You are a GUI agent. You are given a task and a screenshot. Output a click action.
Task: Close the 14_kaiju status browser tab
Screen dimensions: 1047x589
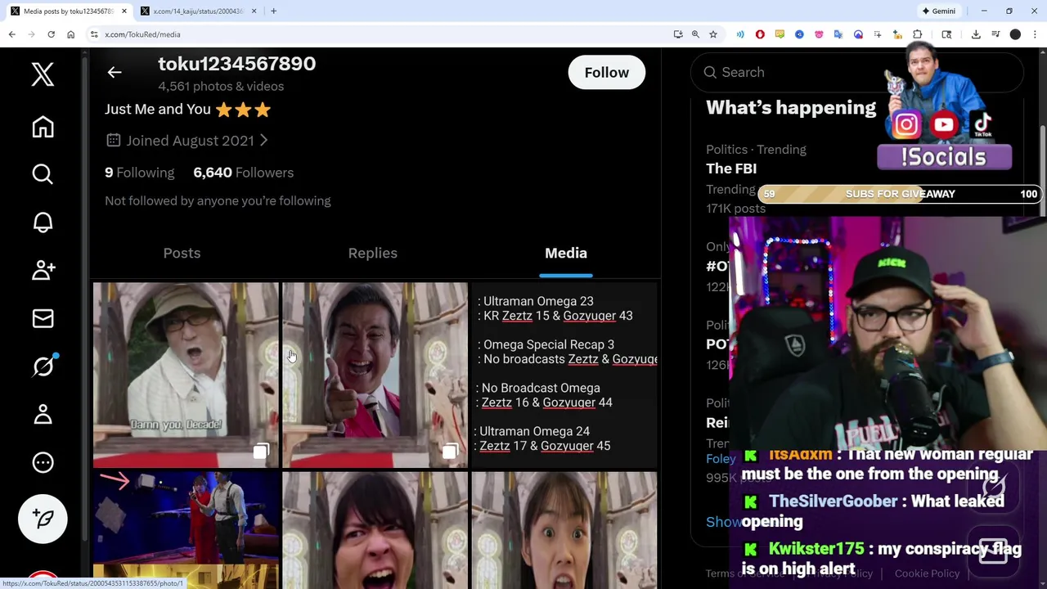tap(254, 11)
